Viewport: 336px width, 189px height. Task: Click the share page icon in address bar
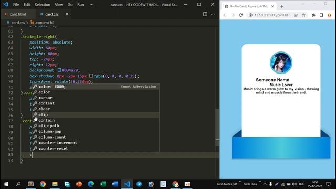(296, 15)
